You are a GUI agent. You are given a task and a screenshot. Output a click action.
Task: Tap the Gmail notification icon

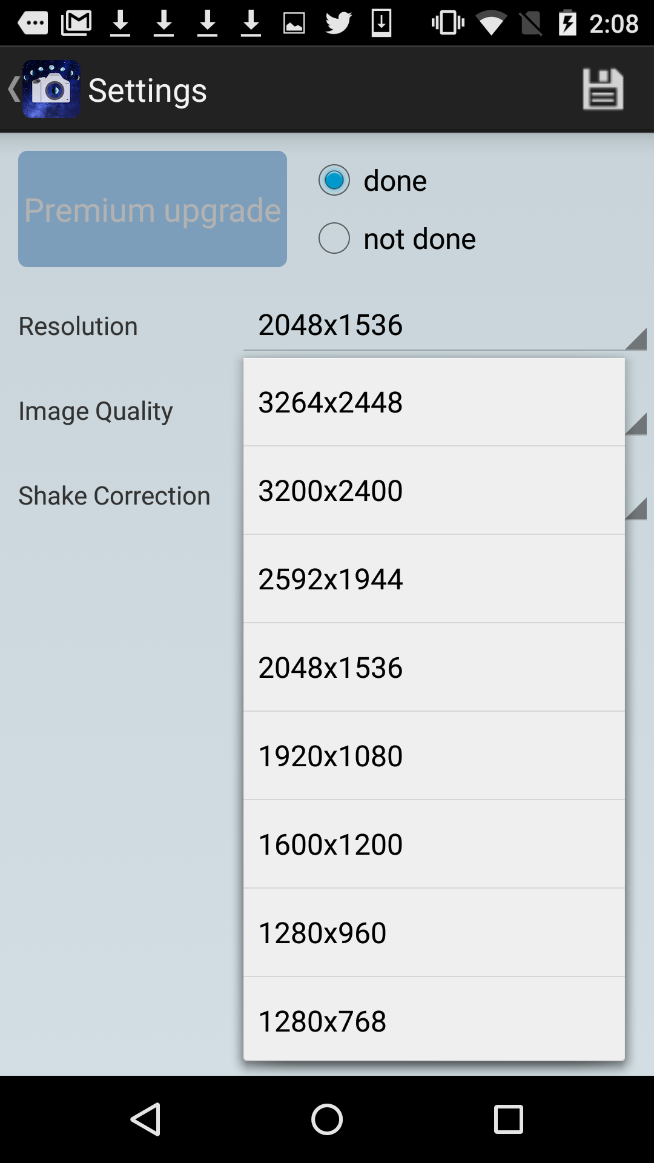76,24
